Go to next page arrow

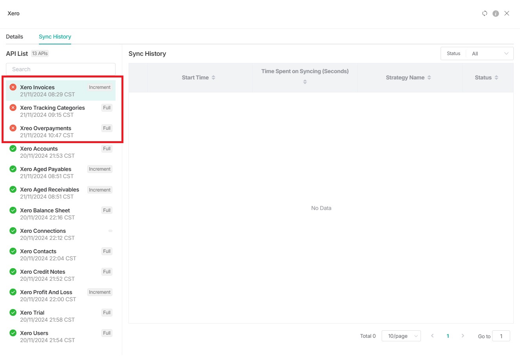[463, 336]
